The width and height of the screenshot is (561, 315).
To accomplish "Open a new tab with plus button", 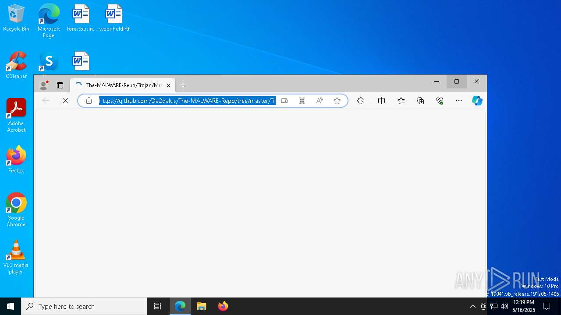I will 183,85.
